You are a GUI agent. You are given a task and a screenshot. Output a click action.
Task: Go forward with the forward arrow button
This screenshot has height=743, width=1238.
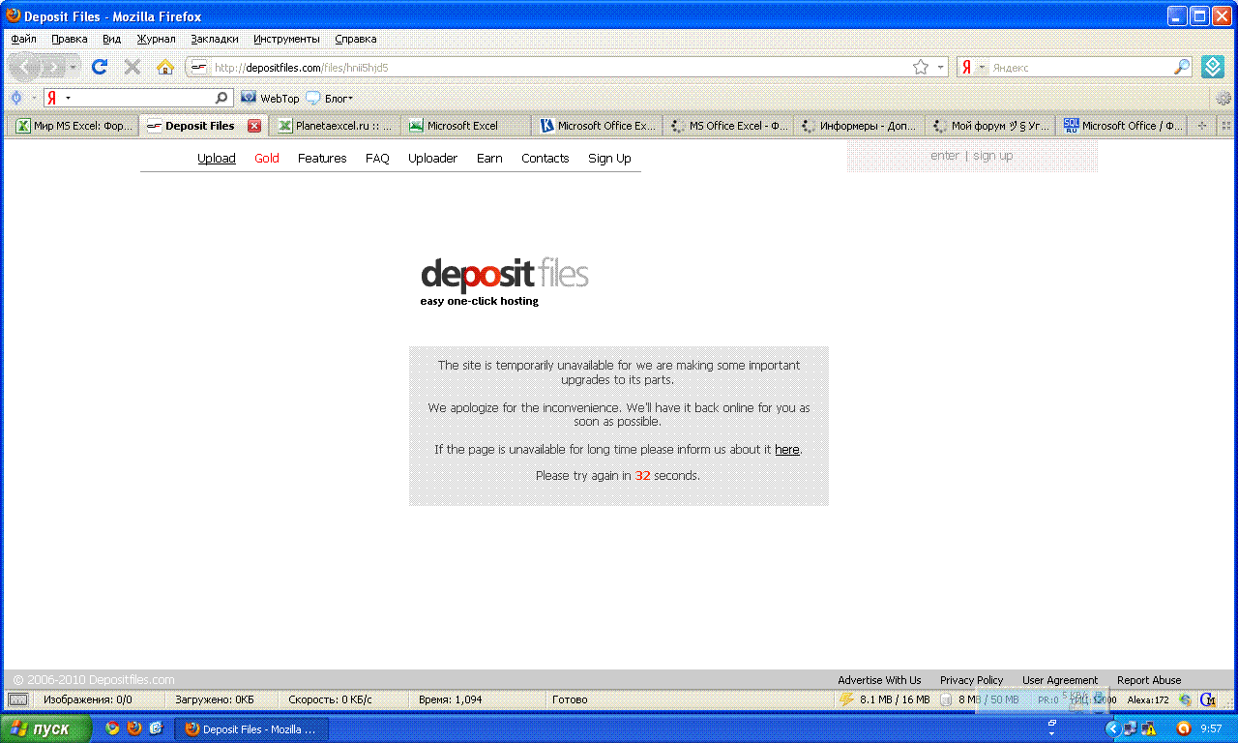pyautogui.click(x=52, y=67)
